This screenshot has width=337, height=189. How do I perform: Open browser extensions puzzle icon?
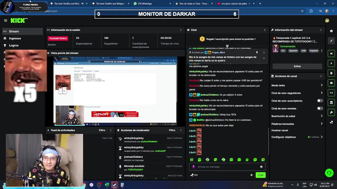tap(311, 11)
